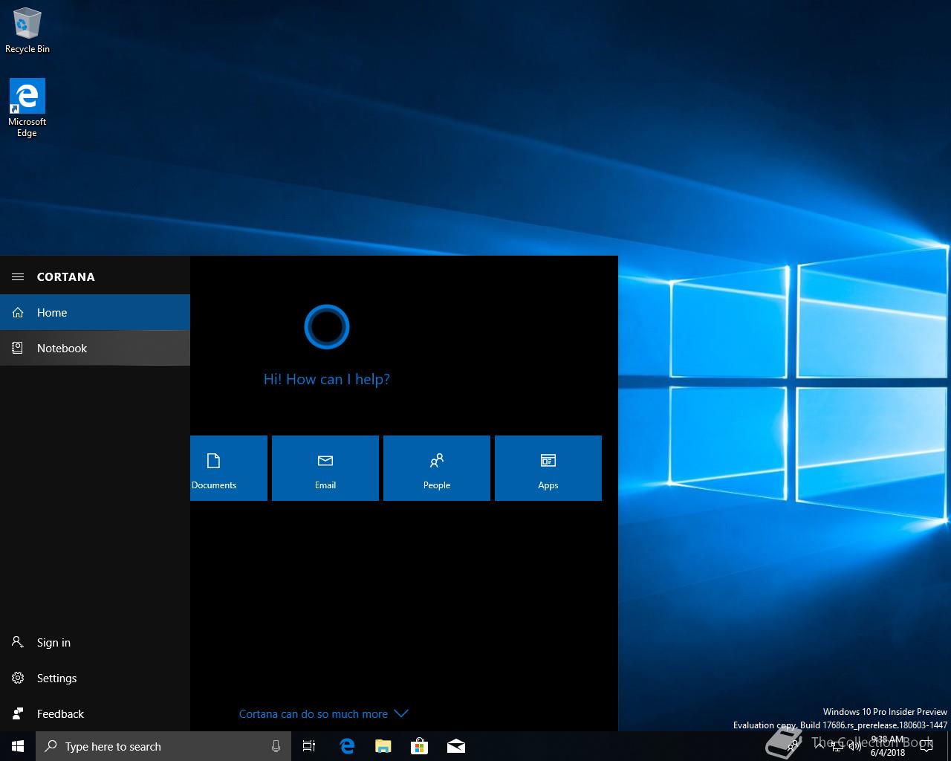This screenshot has height=761, width=951.
Task: Click the Cortana circle listening icon
Action: point(327,327)
